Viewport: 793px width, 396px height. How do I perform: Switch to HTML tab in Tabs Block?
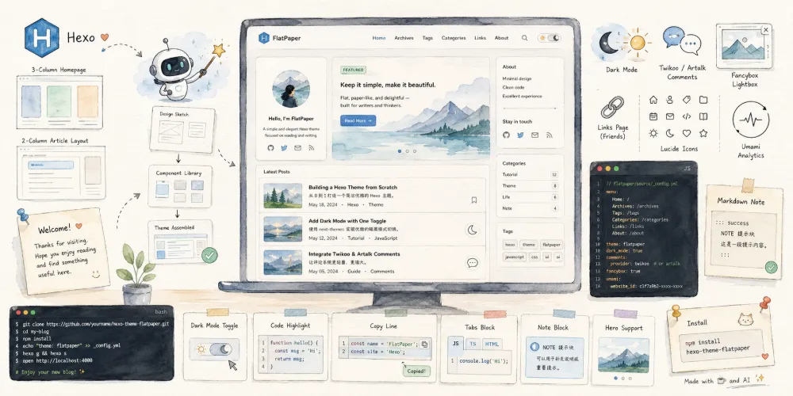pos(492,344)
